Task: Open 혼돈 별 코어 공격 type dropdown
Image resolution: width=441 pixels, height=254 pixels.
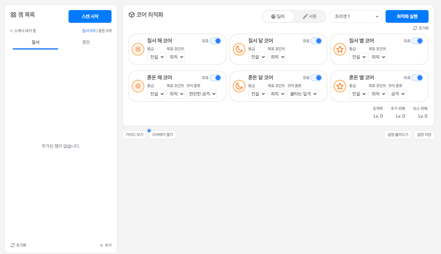Action: point(397,94)
